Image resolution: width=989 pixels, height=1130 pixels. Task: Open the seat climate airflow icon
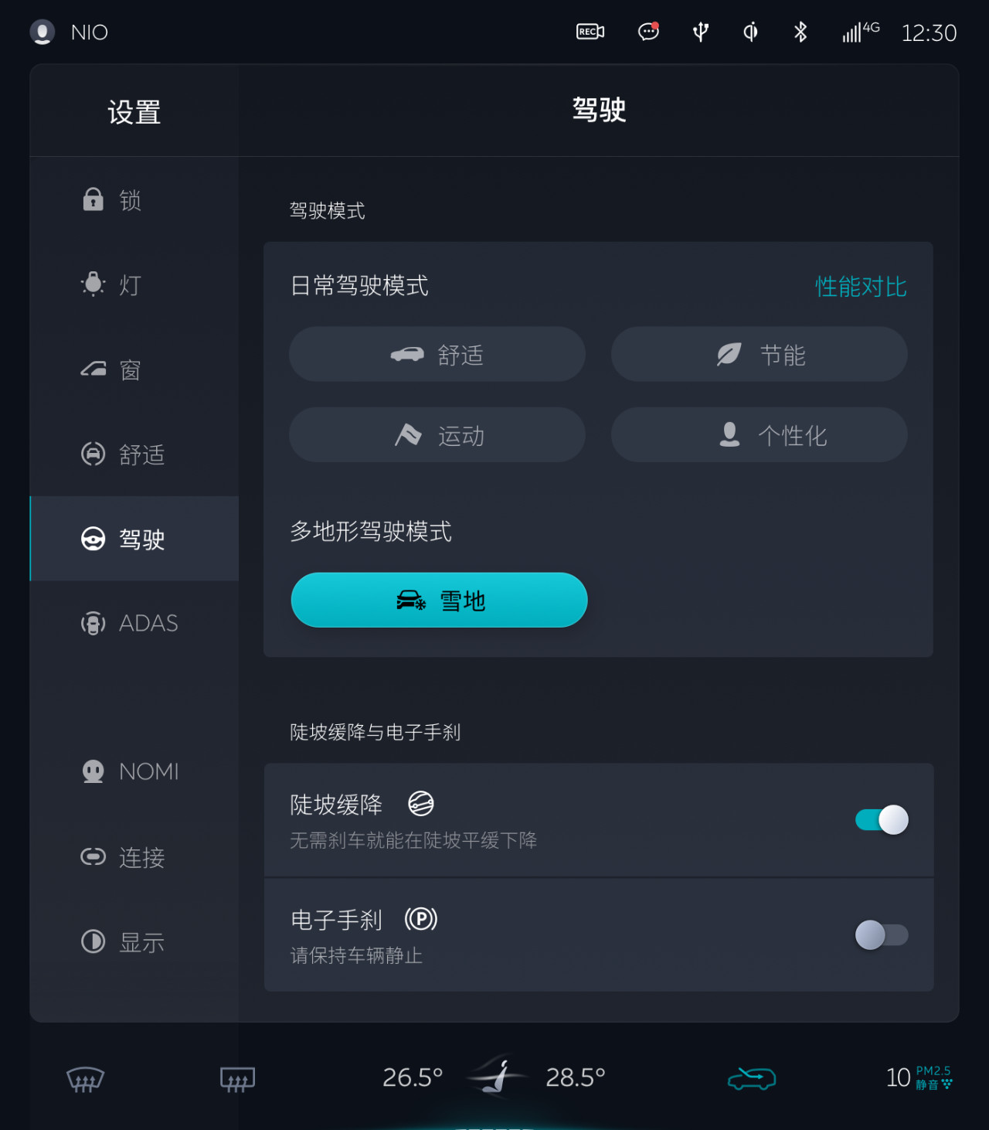click(x=497, y=1076)
